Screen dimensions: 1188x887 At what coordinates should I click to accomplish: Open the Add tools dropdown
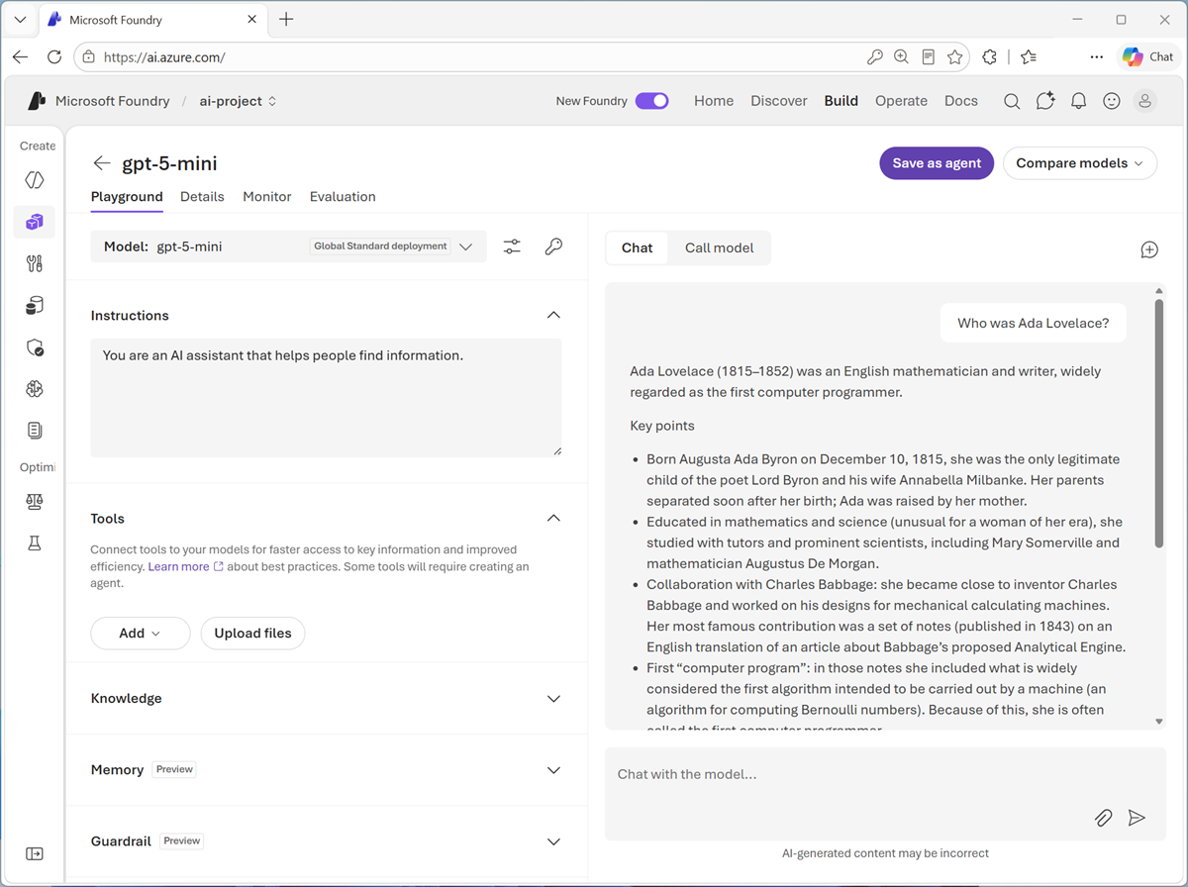140,634
